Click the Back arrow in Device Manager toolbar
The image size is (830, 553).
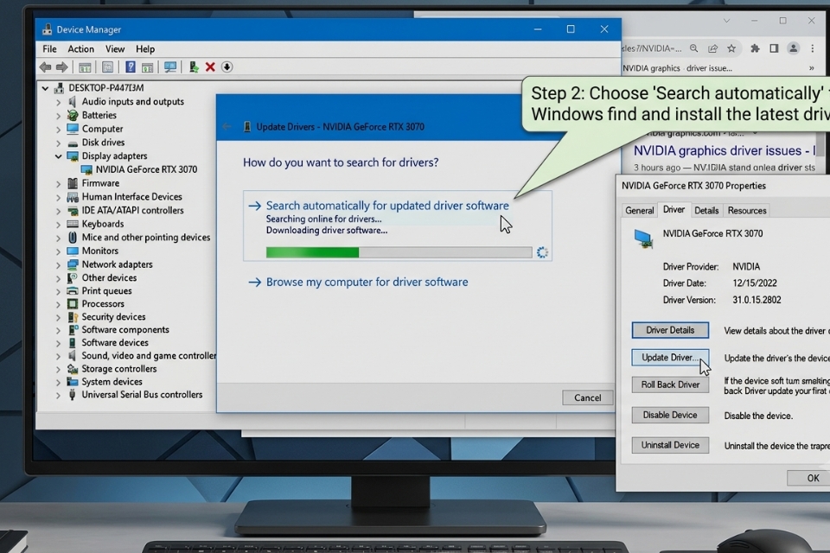46,67
